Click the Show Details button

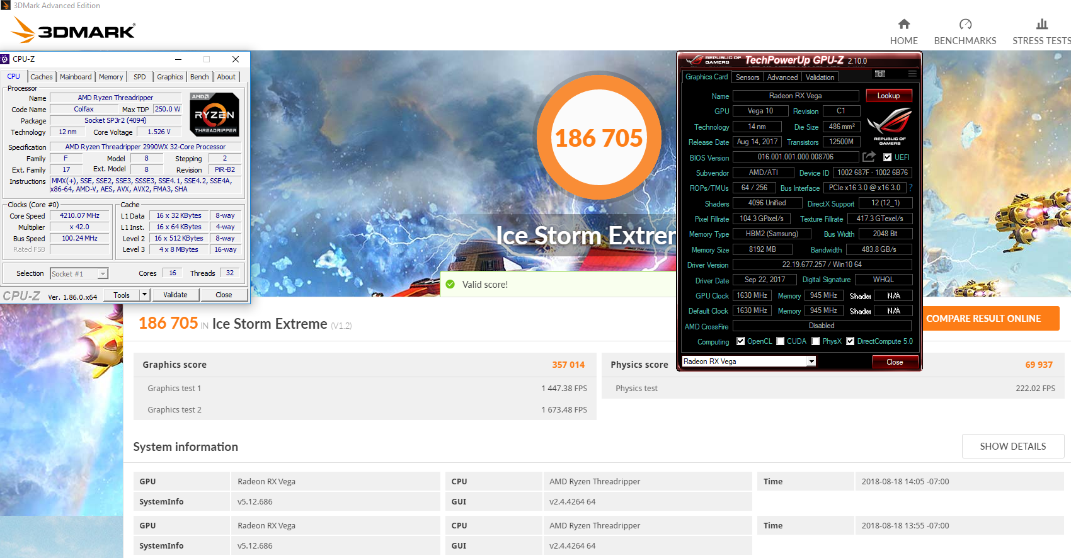pyautogui.click(x=1013, y=446)
